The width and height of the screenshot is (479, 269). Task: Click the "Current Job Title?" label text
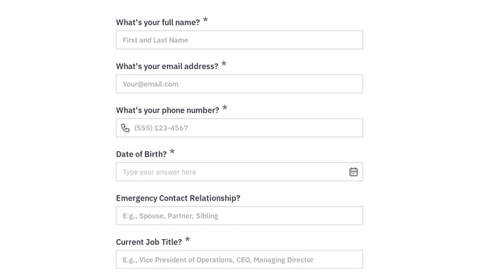(x=149, y=242)
